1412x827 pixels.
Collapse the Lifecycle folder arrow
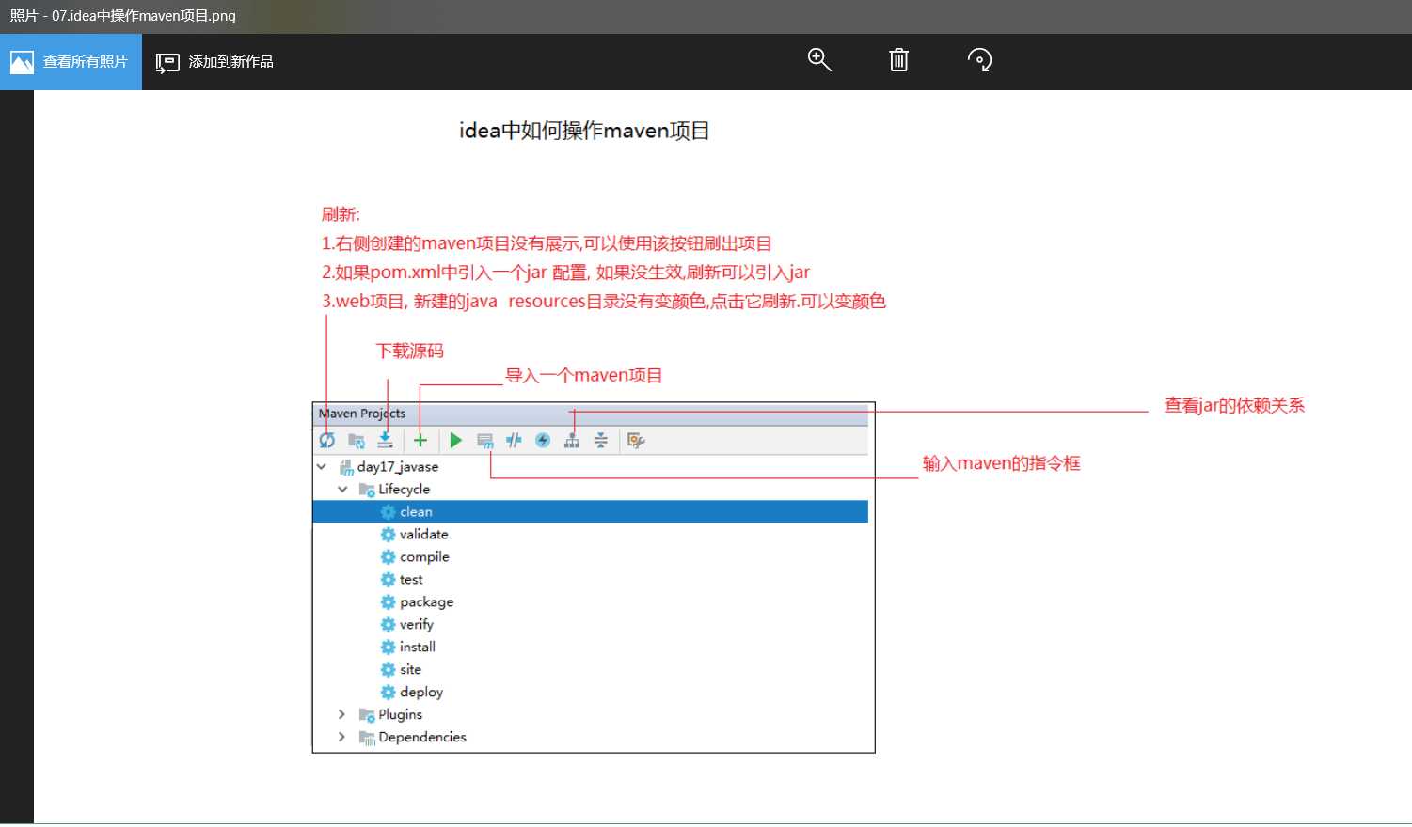[342, 489]
